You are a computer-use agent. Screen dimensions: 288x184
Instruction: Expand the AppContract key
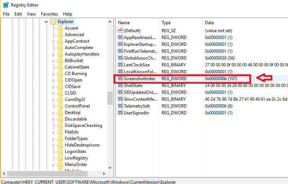[53, 41]
